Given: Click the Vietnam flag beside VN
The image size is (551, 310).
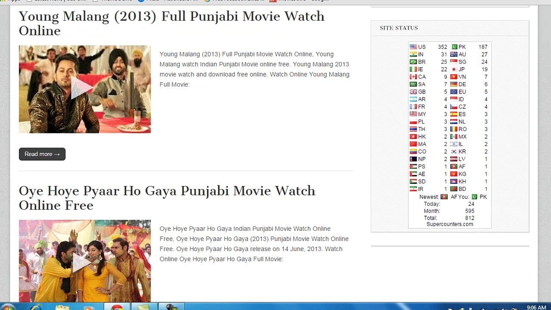Looking at the screenshot, I should coord(454,77).
